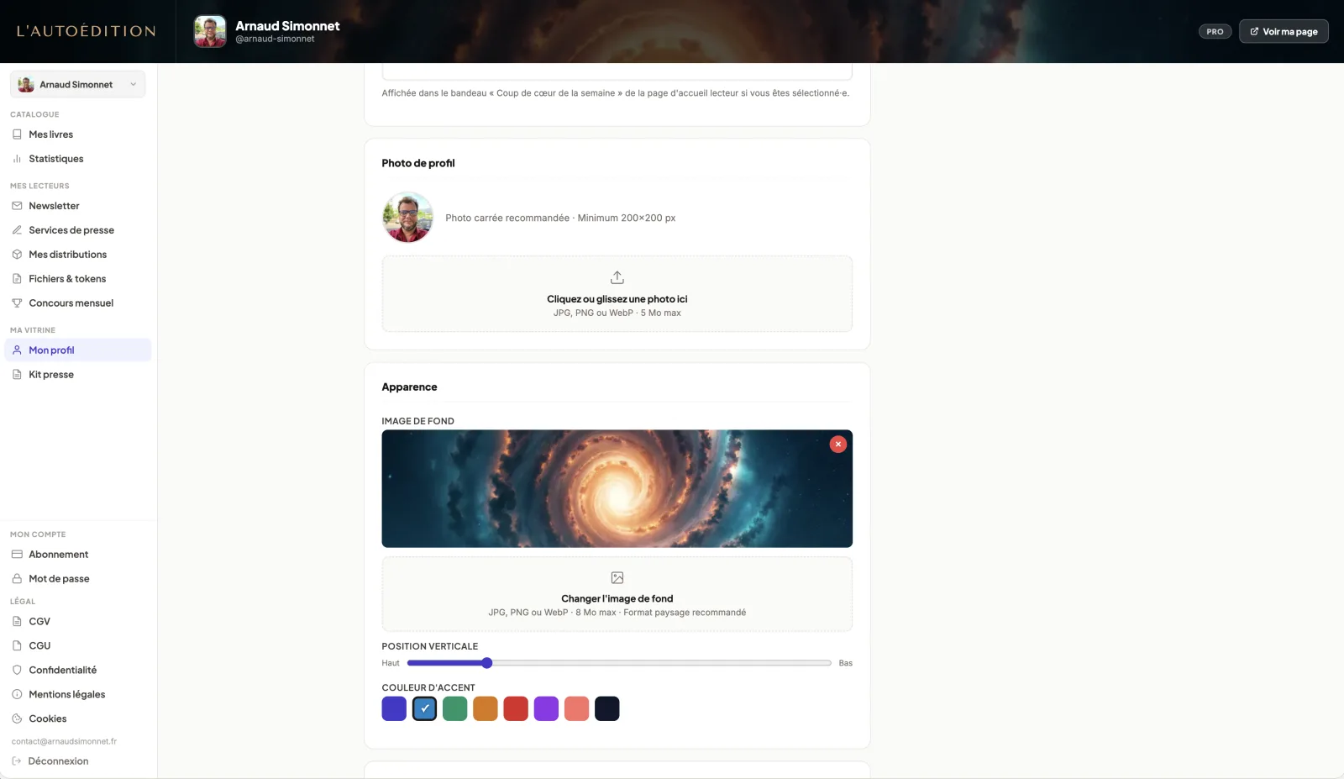Open Confidentialité page
This screenshot has width=1344, height=779.
pyautogui.click(x=77, y=671)
